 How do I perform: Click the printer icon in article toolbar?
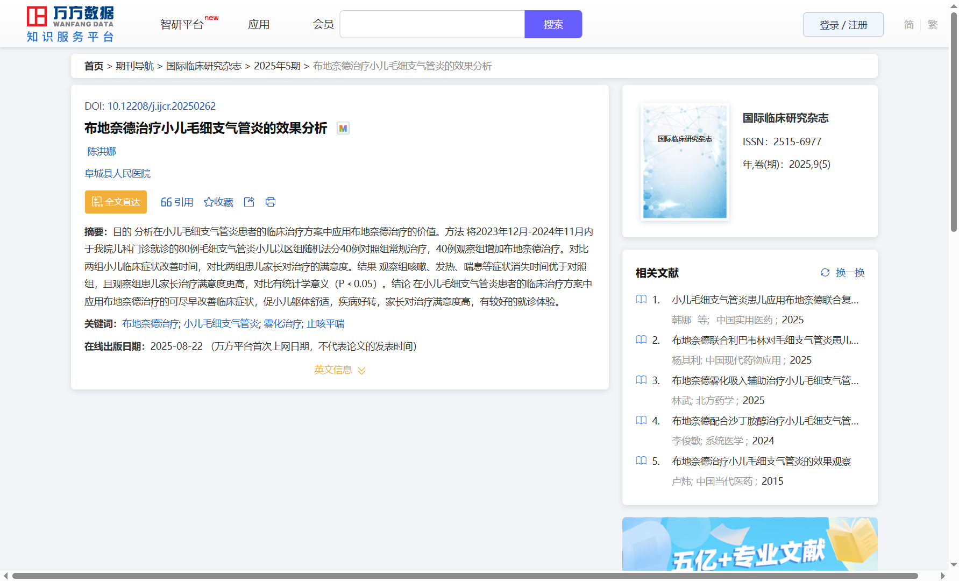coord(271,202)
